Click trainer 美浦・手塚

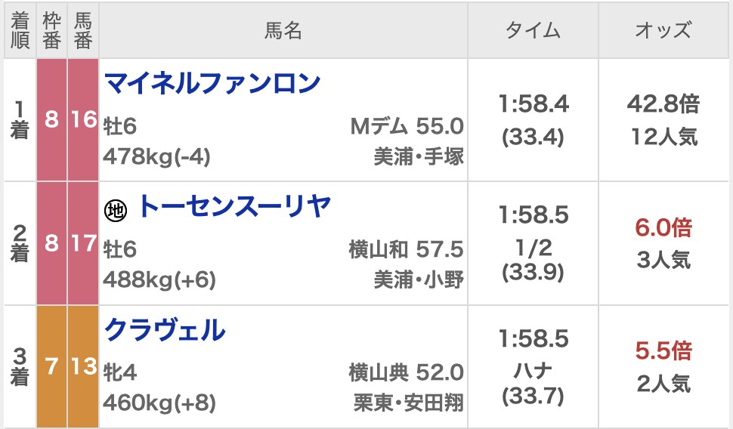[419, 156]
